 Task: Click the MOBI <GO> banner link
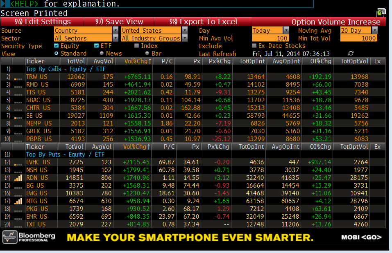[361, 237]
